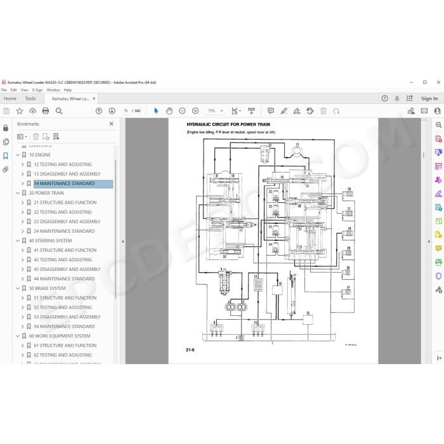
Task: Click the Sign In link
Action: click(429, 98)
